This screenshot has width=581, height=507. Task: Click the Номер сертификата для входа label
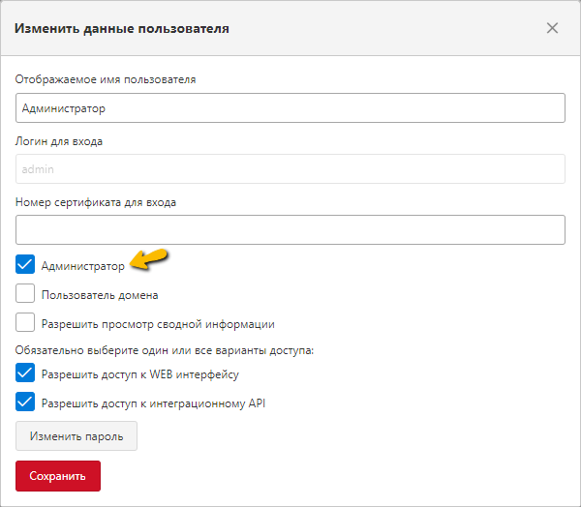(x=96, y=202)
